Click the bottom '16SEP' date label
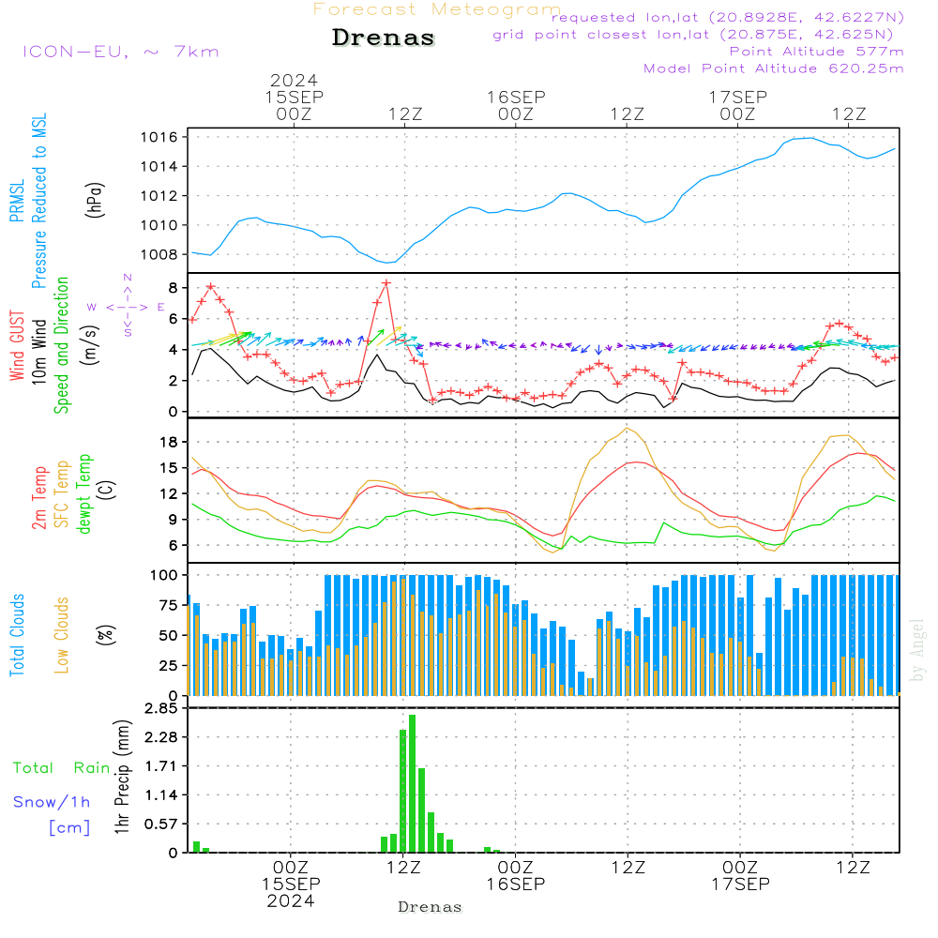The height and width of the screenshot is (938, 938). point(516,885)
